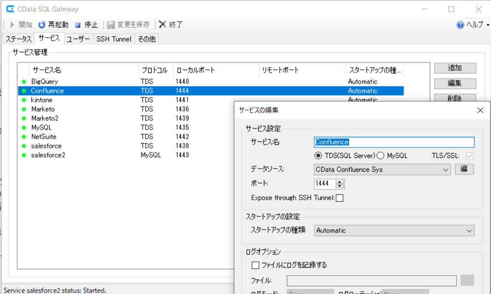Select the Marketo service row
The width and height of the screenshot is (491, 294).
[126, 109]
